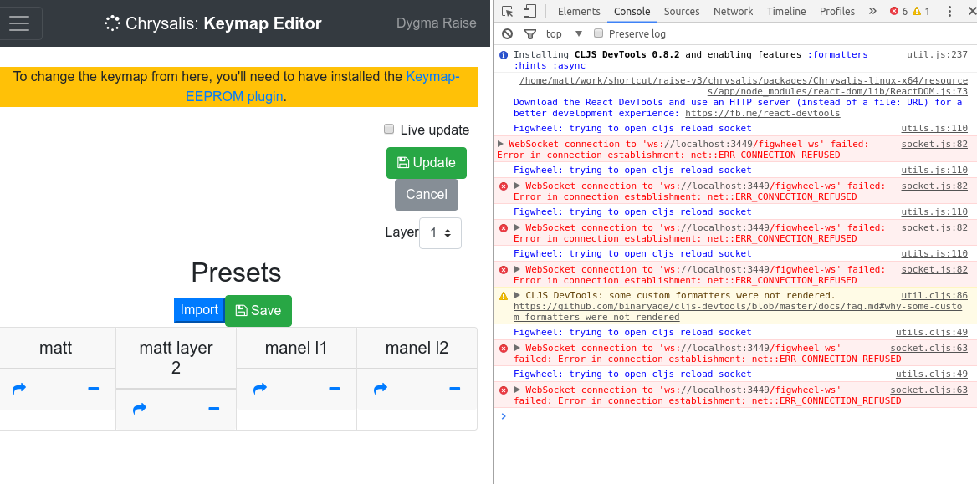Open DevTools three-dot customize menu
Screen dimensions: 977x484
[949, 11]
